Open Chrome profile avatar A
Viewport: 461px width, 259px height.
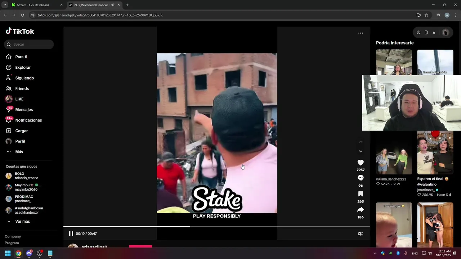(x=447, y=15)
